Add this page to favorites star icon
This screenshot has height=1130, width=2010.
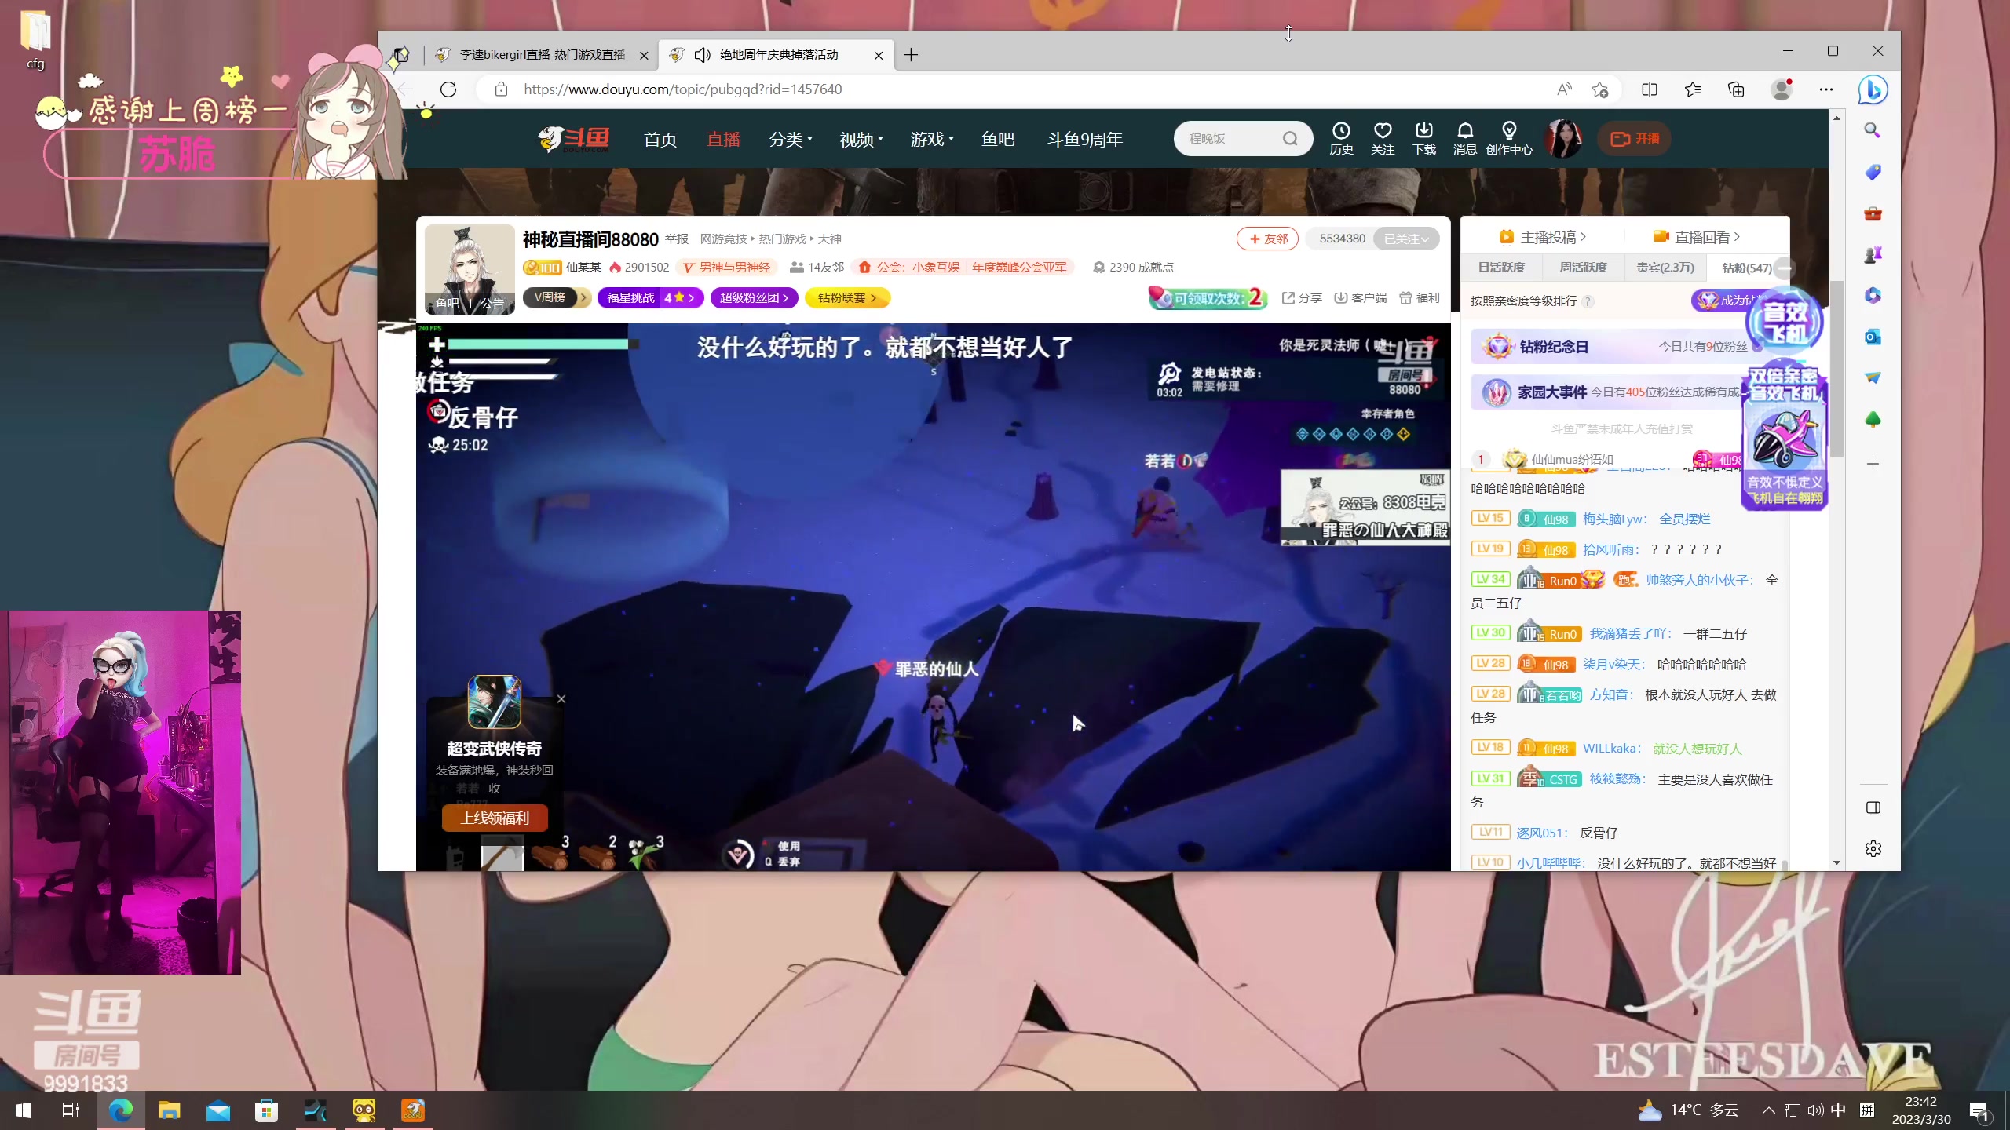[1600, 89]
